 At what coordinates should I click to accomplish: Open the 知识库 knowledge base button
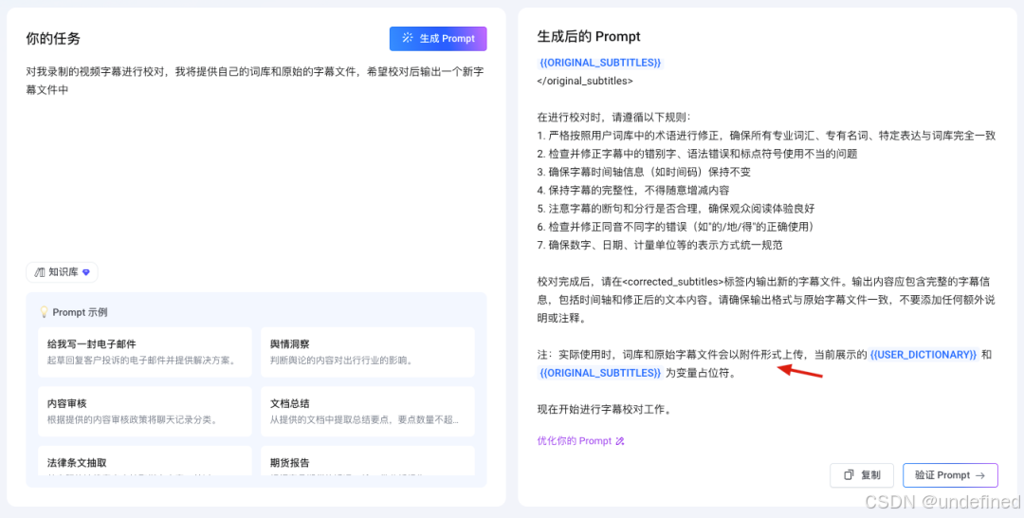click(62, 272)
